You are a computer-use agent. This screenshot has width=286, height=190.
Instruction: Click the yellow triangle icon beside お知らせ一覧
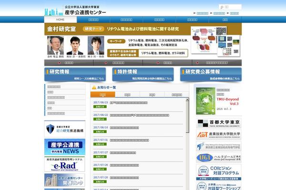[x=94, y=87]
